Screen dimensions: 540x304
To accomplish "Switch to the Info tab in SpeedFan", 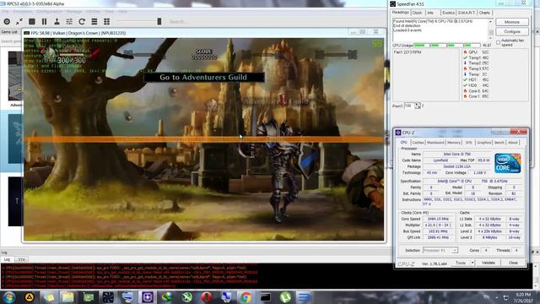I will [x=430, y=13].
